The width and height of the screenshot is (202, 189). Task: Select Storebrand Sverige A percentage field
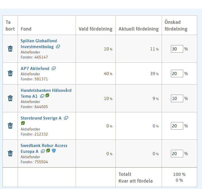[x=177, y=126]
